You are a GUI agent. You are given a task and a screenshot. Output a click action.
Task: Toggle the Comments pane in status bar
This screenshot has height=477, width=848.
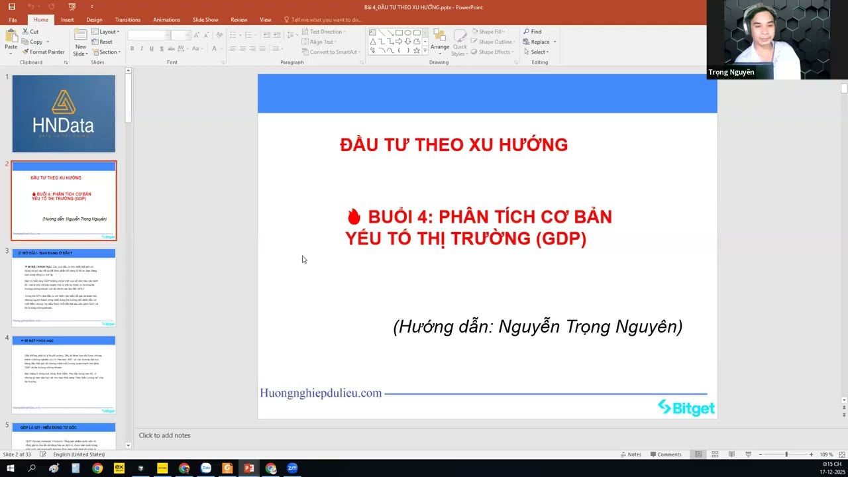(665, 454)
